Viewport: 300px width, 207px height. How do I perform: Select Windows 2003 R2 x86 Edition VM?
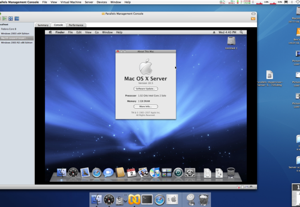tap(17, 43)
